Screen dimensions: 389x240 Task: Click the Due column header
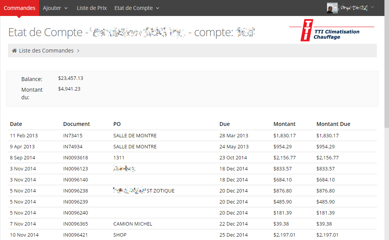pyautogui.click(x=224, y=124)
